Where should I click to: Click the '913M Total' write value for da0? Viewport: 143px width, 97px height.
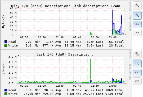pos(115,94)
